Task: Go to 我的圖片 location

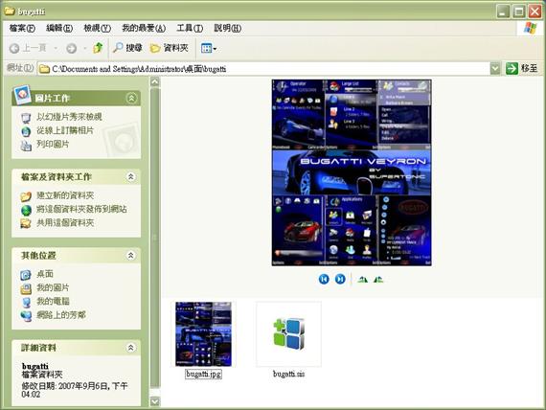Action: click(53, 287)
